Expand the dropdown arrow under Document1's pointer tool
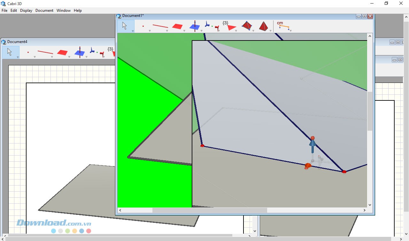409x241 pixels. coord(133,31)
